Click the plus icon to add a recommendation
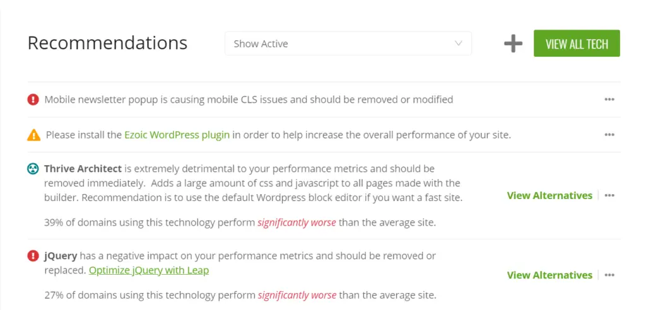 (513, 43)
